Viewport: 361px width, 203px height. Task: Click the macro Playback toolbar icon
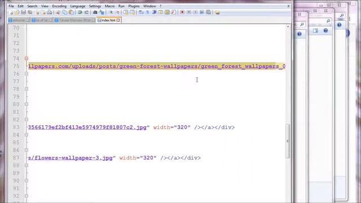click(x=195, y=12)
